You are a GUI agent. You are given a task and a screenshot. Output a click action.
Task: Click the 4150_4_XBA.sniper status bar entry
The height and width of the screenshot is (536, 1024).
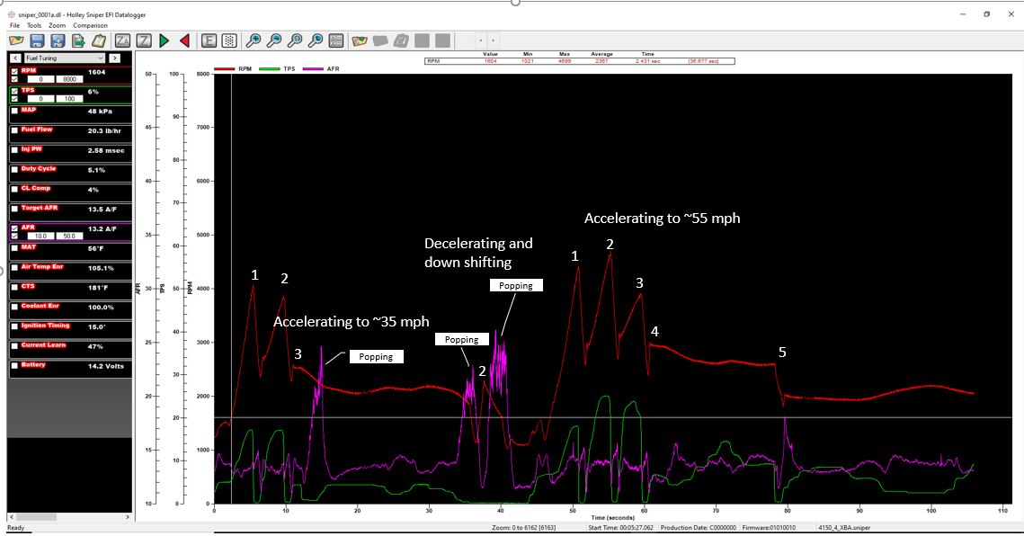844,528
